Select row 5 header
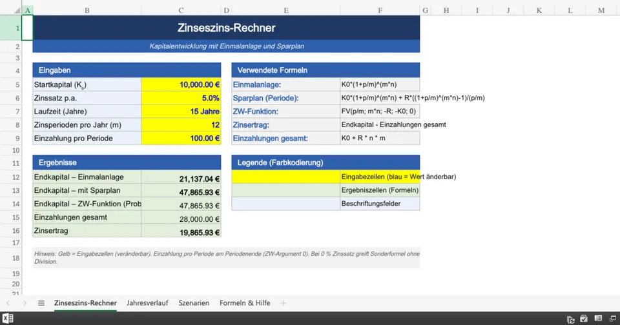This screenshot has height=325, width=620. tap(11, 85)
